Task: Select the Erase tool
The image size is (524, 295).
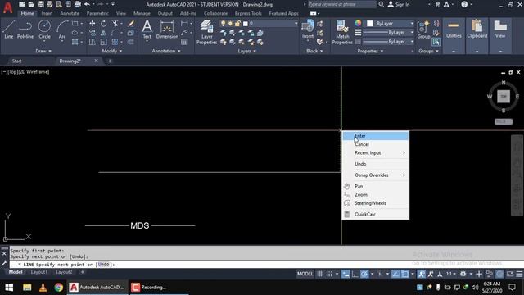Action: point(131,24)
